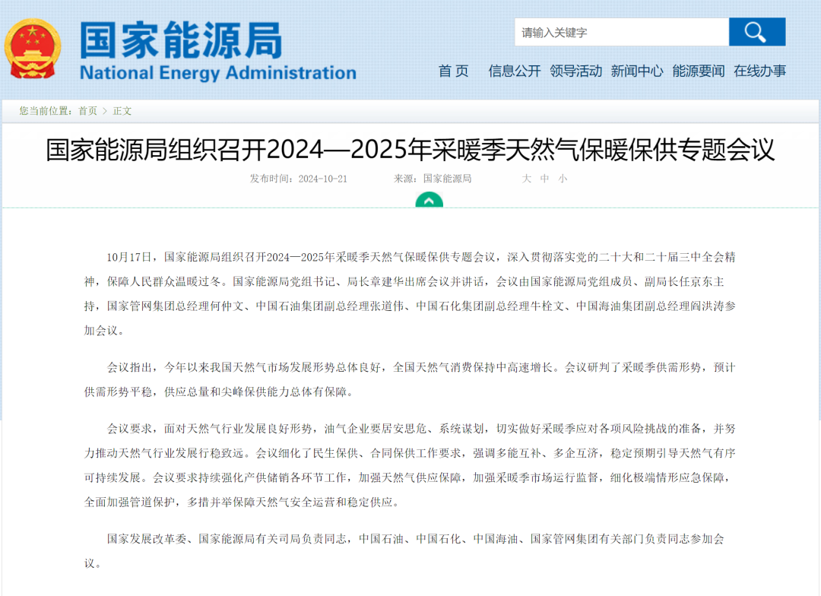
Task: Open the 在线办事 navigation item
Action: point(759,71)
